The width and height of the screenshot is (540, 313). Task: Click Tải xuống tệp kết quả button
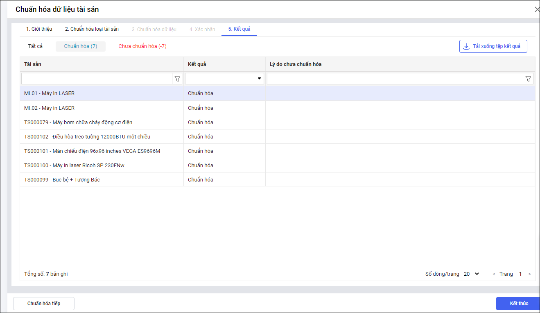[493, 46]
